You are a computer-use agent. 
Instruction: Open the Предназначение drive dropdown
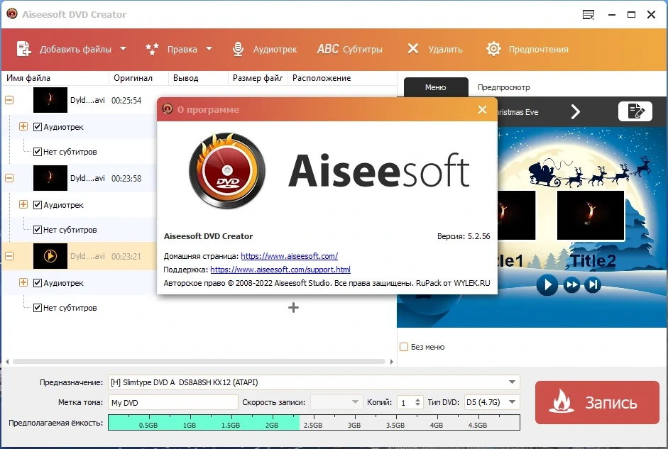coord(512,382)
